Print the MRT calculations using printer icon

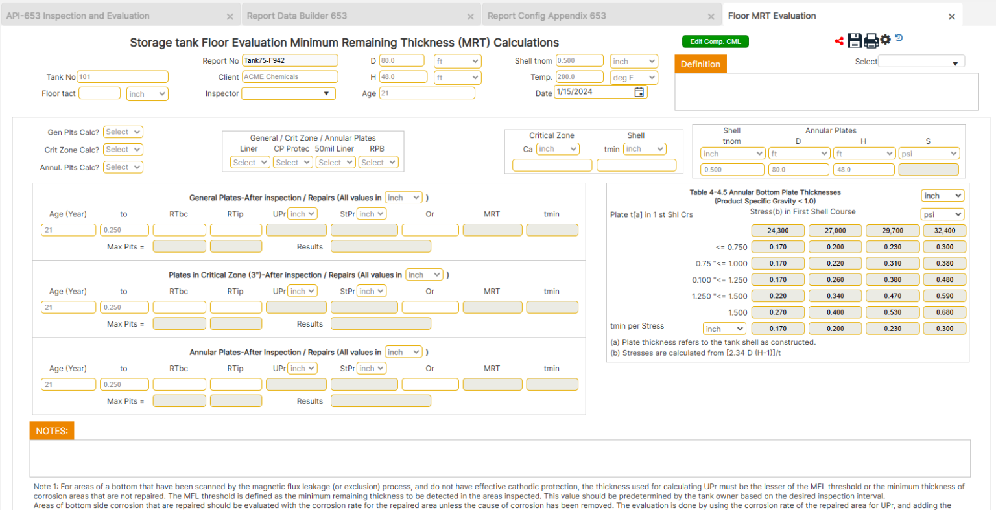click(x=871, y=40)
